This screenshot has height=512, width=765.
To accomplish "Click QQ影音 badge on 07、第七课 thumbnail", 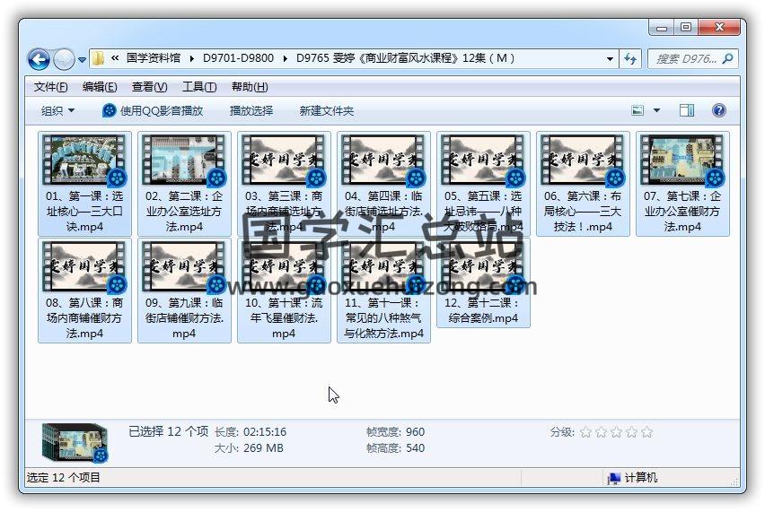I will (715, 178).
